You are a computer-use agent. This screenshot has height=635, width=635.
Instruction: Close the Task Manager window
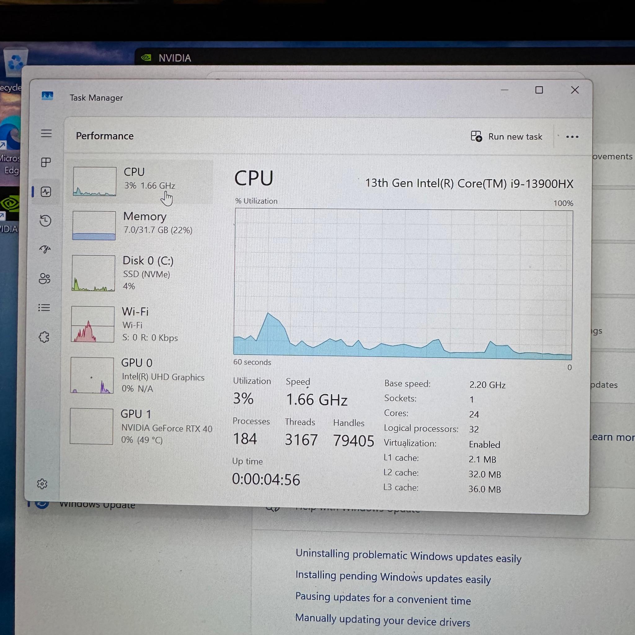pos(575,90)
